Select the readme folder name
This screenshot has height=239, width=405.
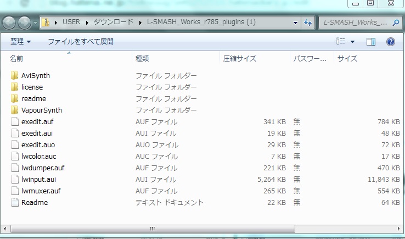[33, 98]
